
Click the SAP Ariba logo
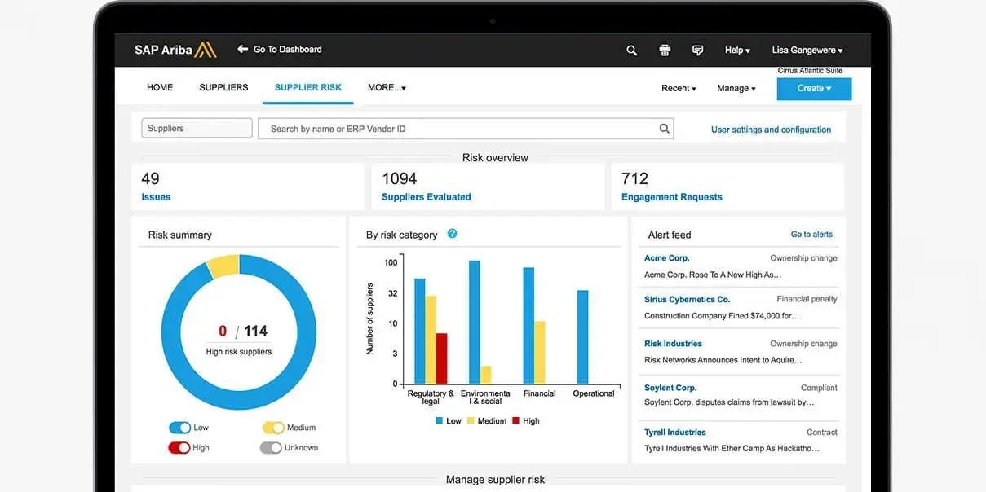(175, 50)
